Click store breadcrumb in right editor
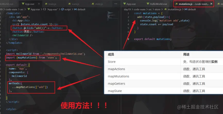223x114 pixels. click(157, 9)
